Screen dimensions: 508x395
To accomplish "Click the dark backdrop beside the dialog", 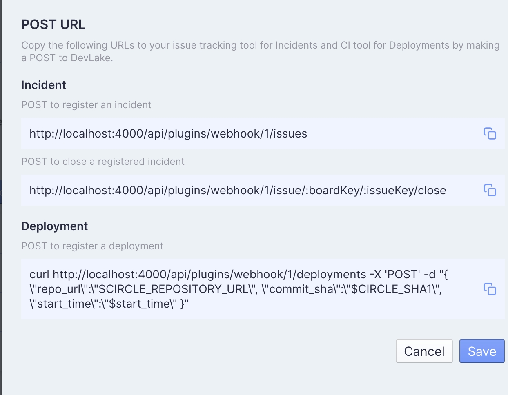I will (x=1, y=197).
